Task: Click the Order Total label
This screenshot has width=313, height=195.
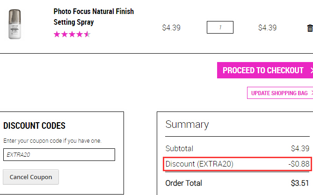Action: tap(184, 183)
